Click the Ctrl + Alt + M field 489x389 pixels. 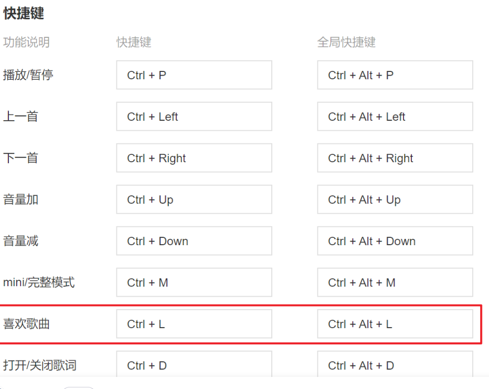[x=395, y=282]
